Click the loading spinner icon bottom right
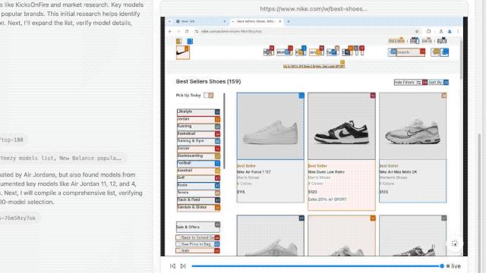 tap(454, 243)
